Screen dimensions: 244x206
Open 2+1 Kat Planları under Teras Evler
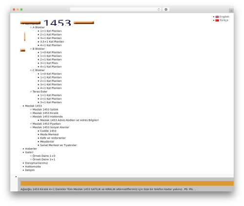click(x=51, y=99)
